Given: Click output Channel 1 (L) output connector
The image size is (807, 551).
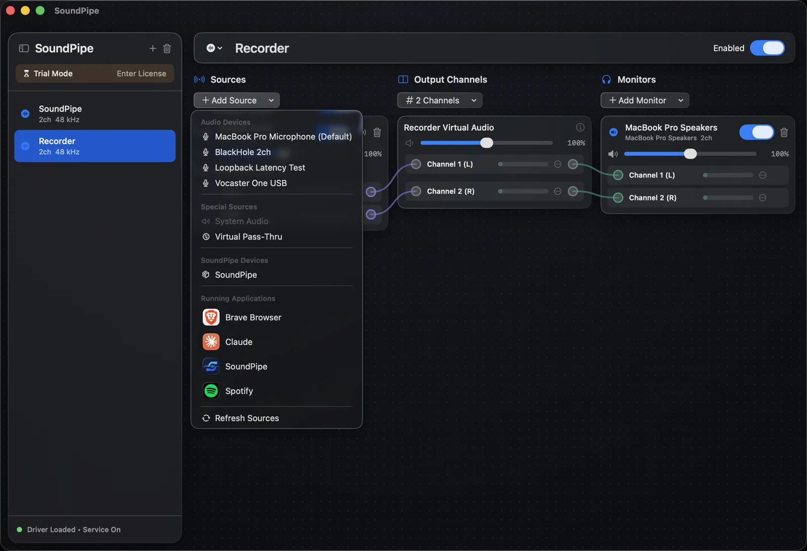Looking at the screenshot, I should [573, 164].
